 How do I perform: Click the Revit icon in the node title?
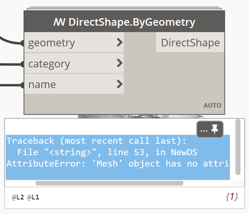click(x=59, y=22)
